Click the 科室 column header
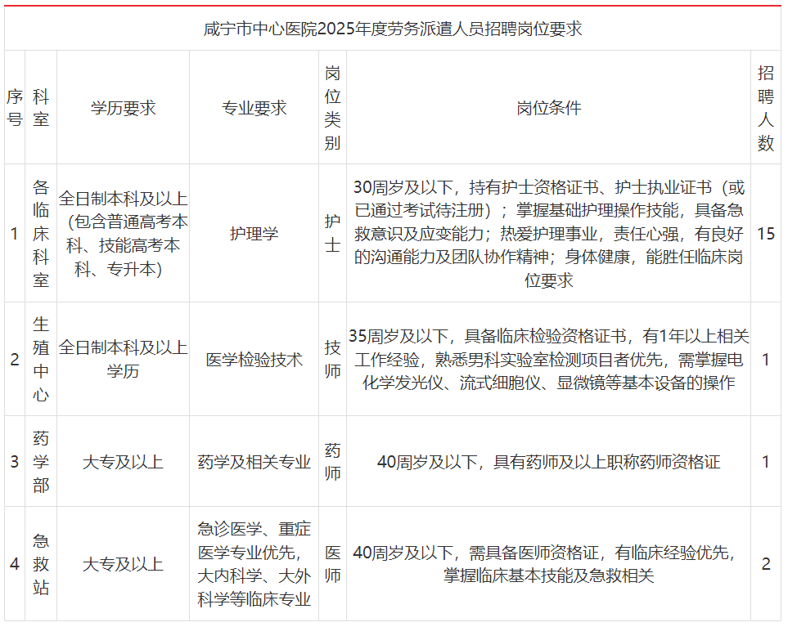Viewport: 788px width, 627px height. click(41, 107)
